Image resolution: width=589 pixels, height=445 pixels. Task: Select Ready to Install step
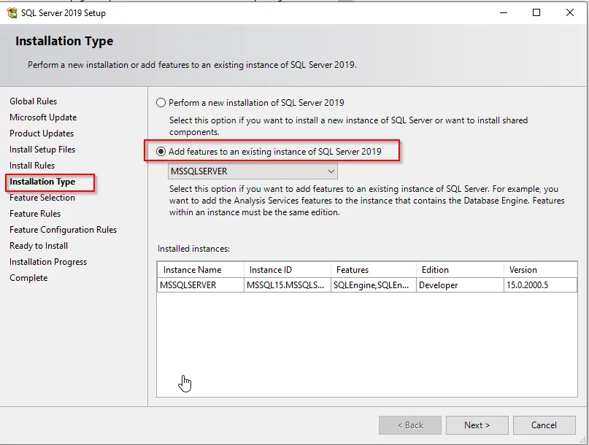(x=39, y=246)
